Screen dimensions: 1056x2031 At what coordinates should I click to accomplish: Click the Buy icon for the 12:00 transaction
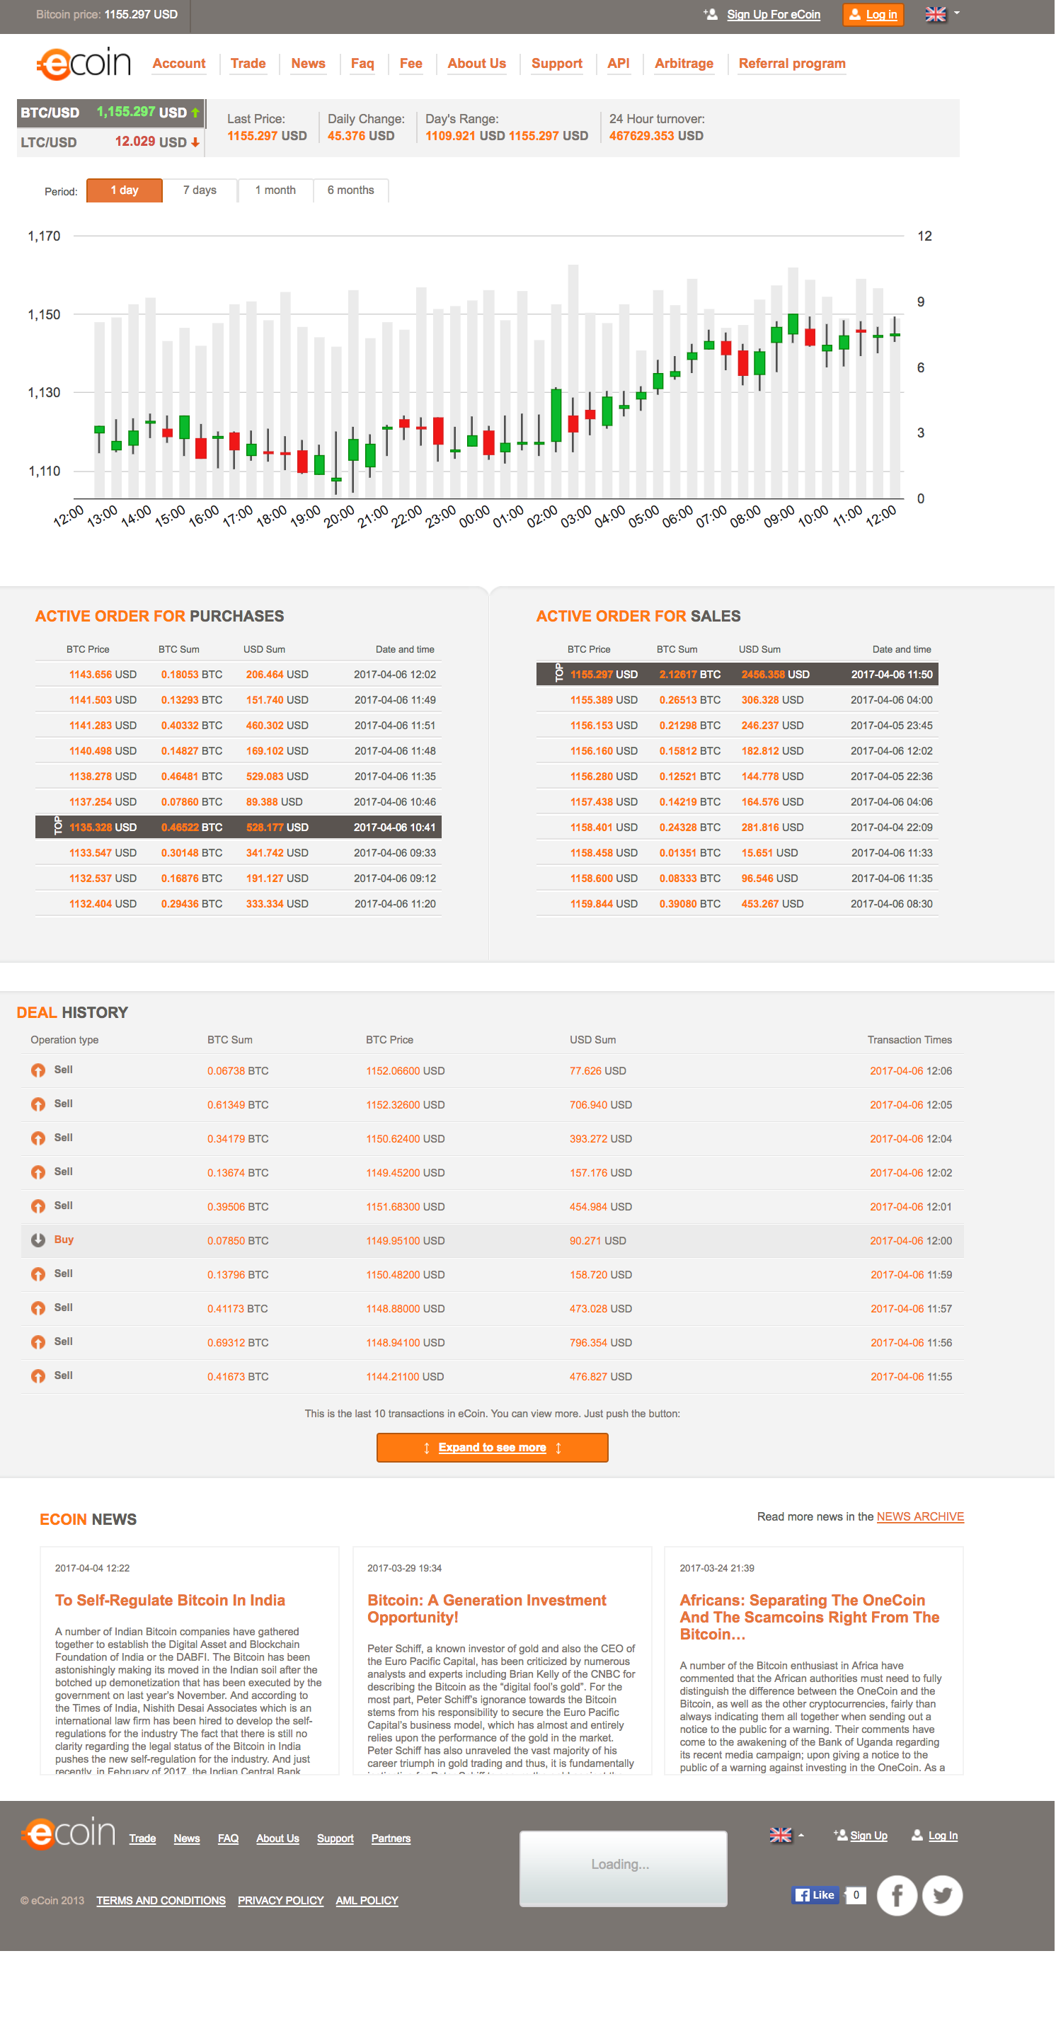[x=38, y=1240]
